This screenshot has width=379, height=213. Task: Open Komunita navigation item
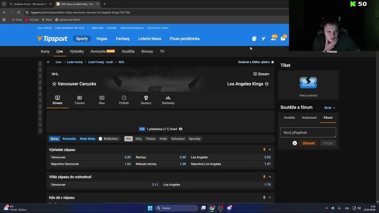click(x=102, y=51)
